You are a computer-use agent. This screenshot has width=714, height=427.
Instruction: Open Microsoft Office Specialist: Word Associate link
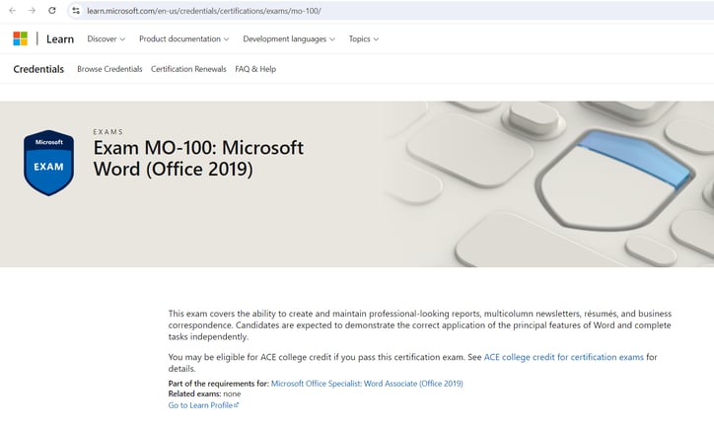(x=367, y=384)
